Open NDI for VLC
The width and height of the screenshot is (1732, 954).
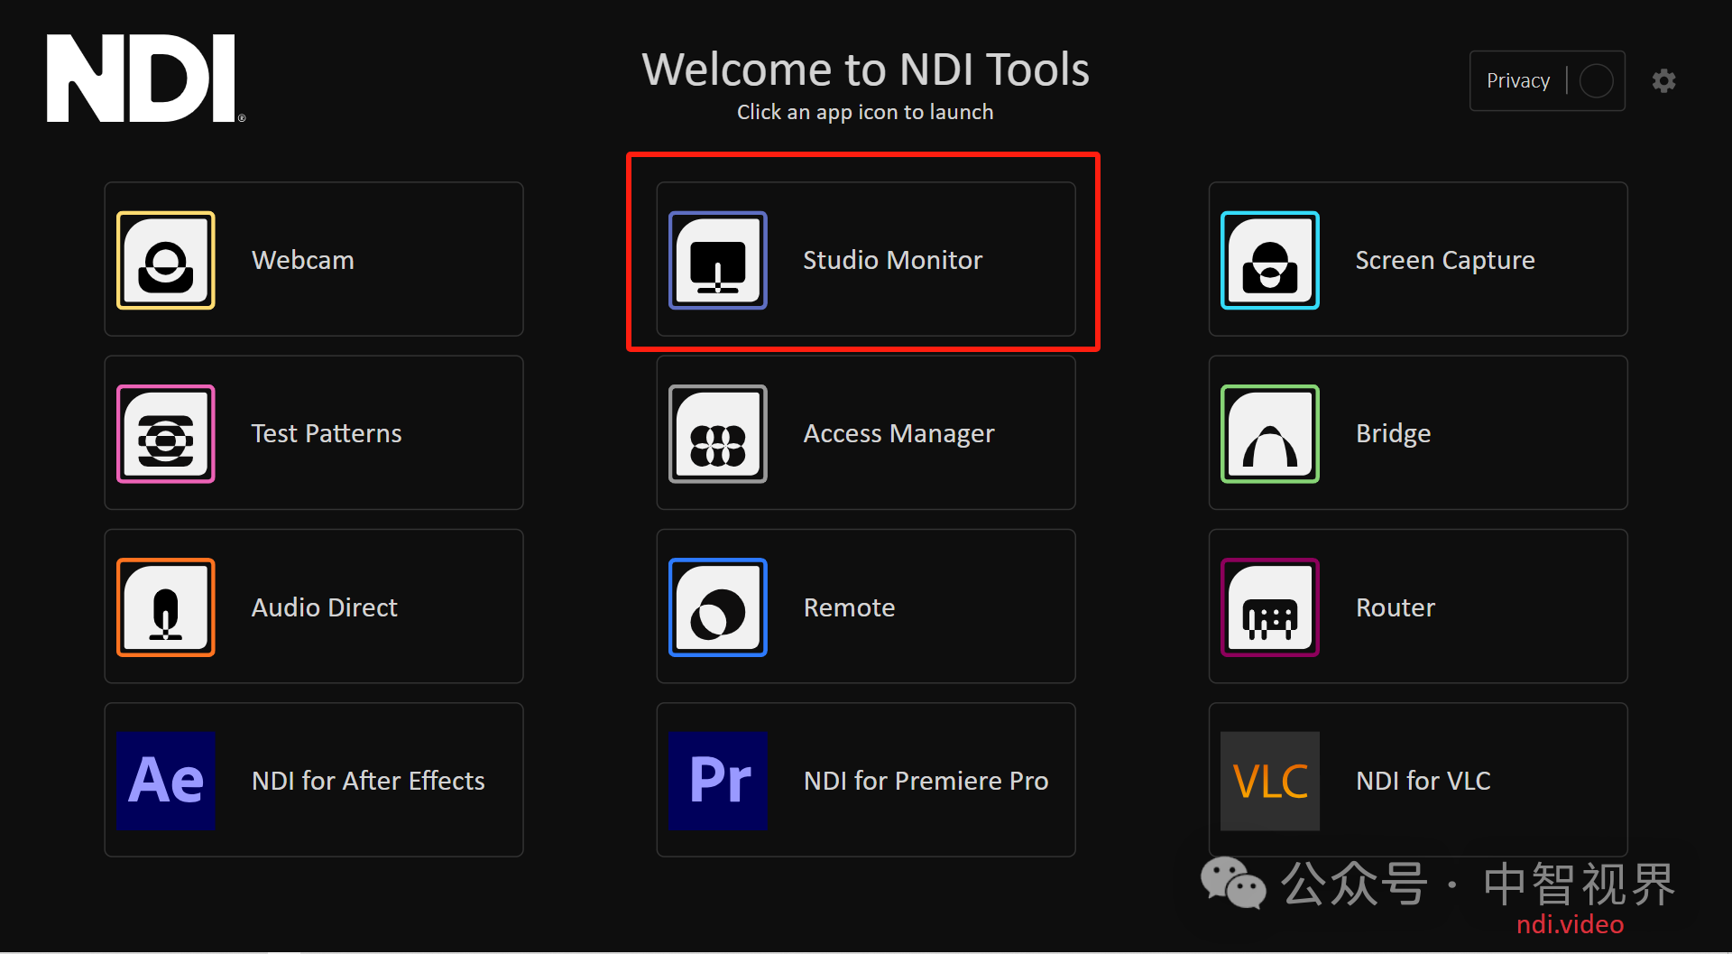[x=1416, y=780]
